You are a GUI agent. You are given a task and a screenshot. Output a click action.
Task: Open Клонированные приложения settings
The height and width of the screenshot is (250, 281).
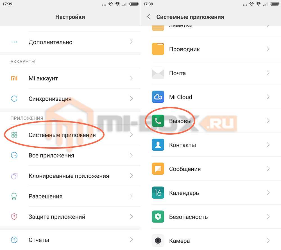(70, 176)
